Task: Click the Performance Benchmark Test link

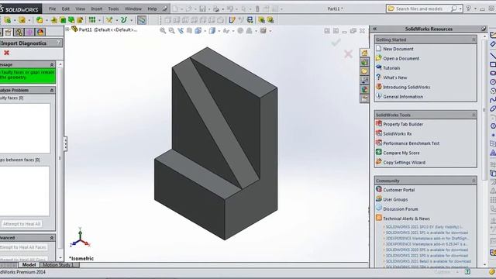Action: point(412,143)
